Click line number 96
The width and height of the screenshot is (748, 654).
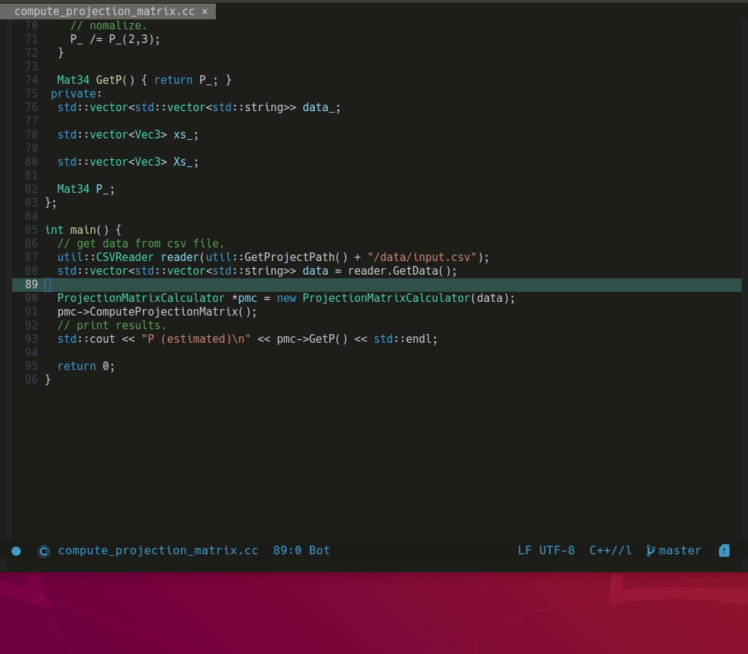pos(32,380)
